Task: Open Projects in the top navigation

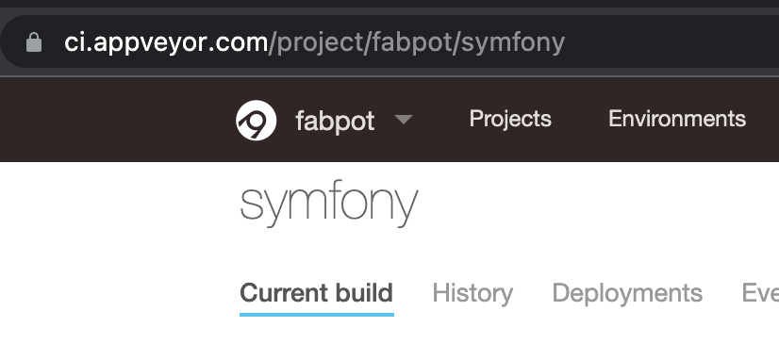Action: pos(510,119)
